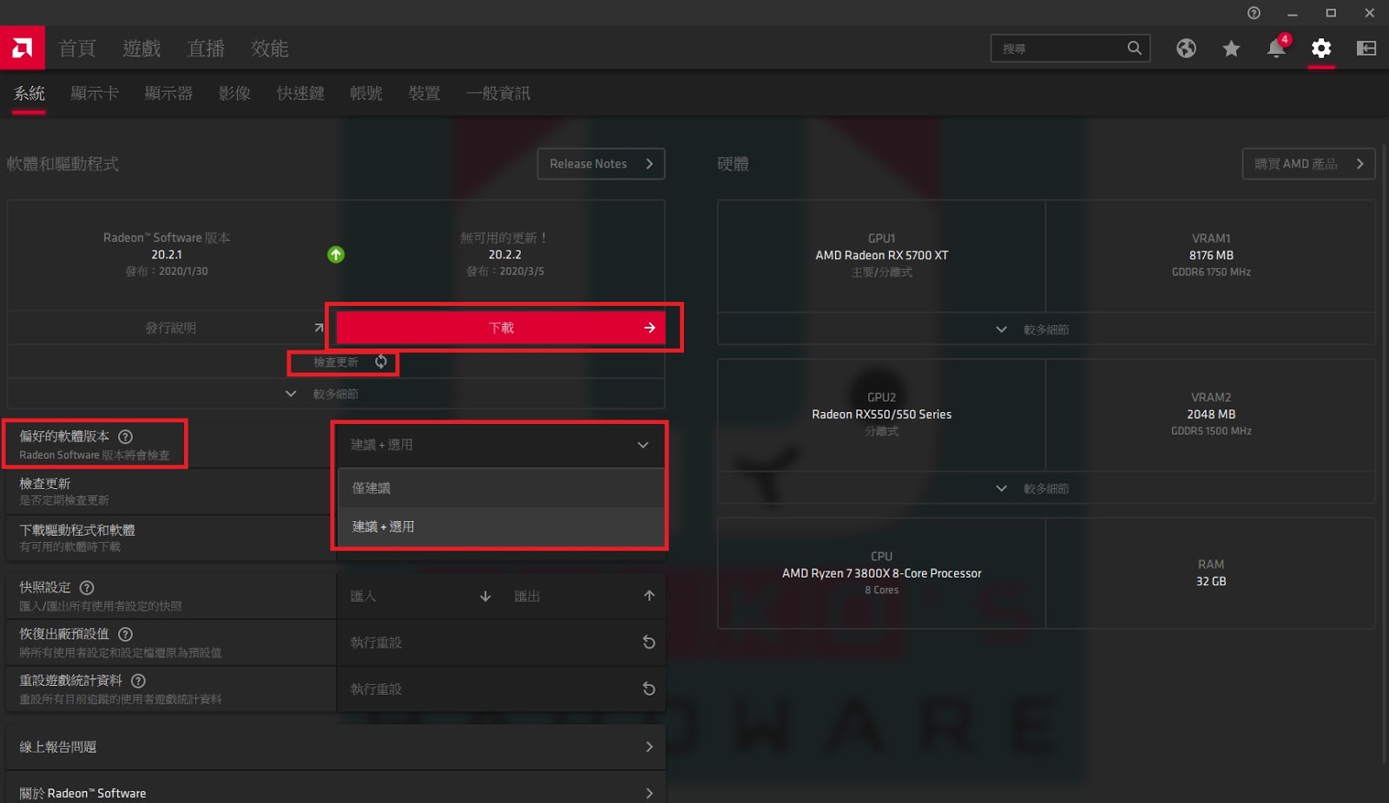
Task: Click the check for updates refresh icon
Action: coord(381,362)
